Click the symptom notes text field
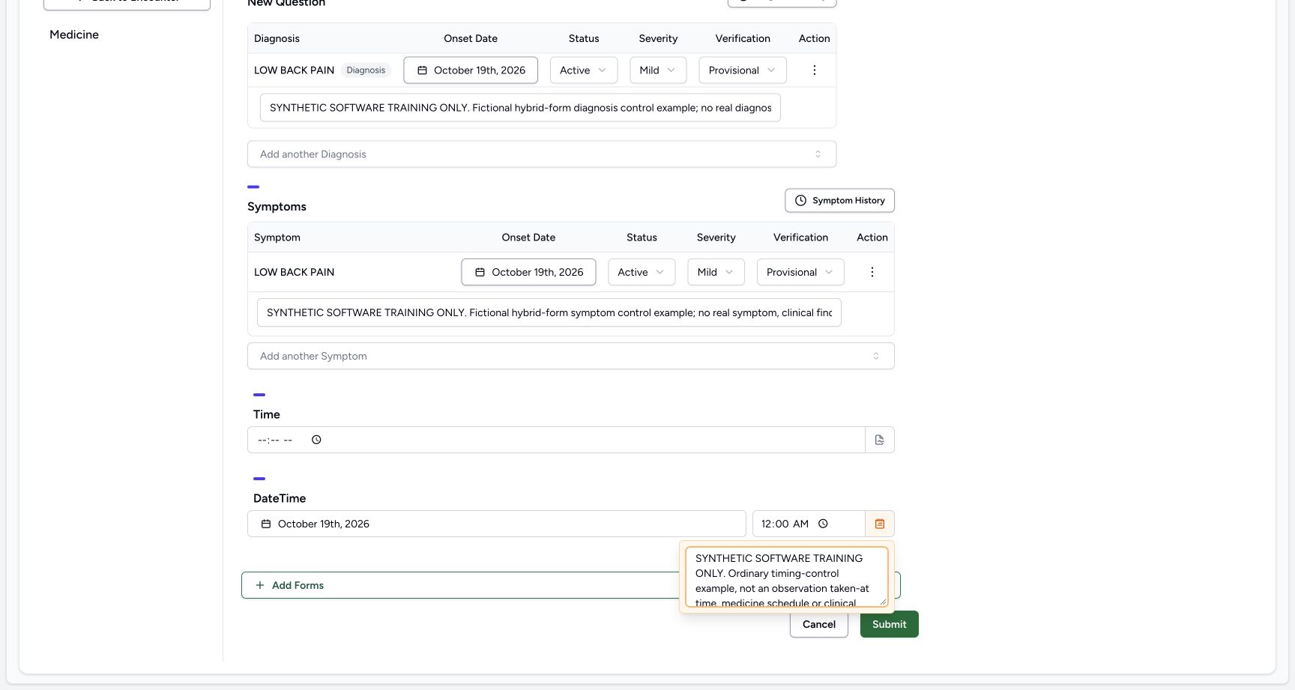This screenshot has width=1295, height=690. [x=549, y=312]
